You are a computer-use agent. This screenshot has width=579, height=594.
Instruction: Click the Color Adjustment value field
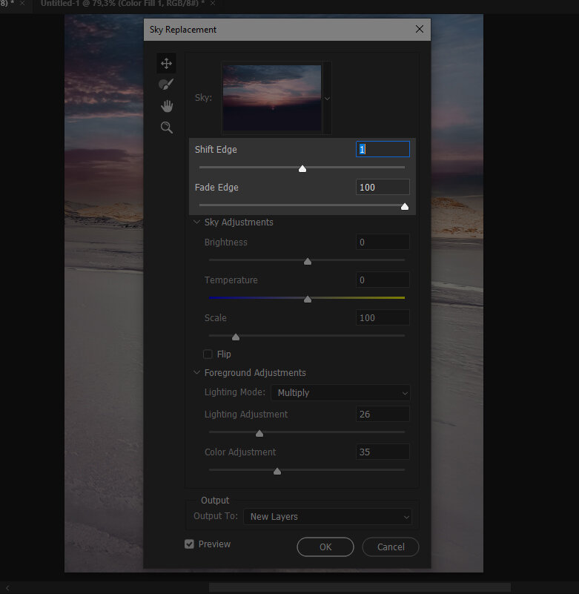[x=383, y=452]
